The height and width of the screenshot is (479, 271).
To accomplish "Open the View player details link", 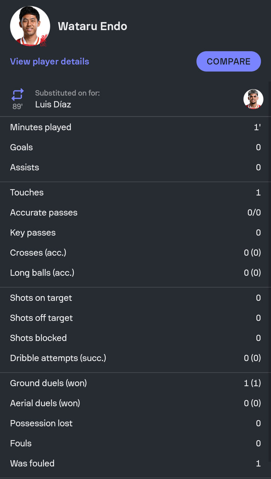I will coord(49,61).
